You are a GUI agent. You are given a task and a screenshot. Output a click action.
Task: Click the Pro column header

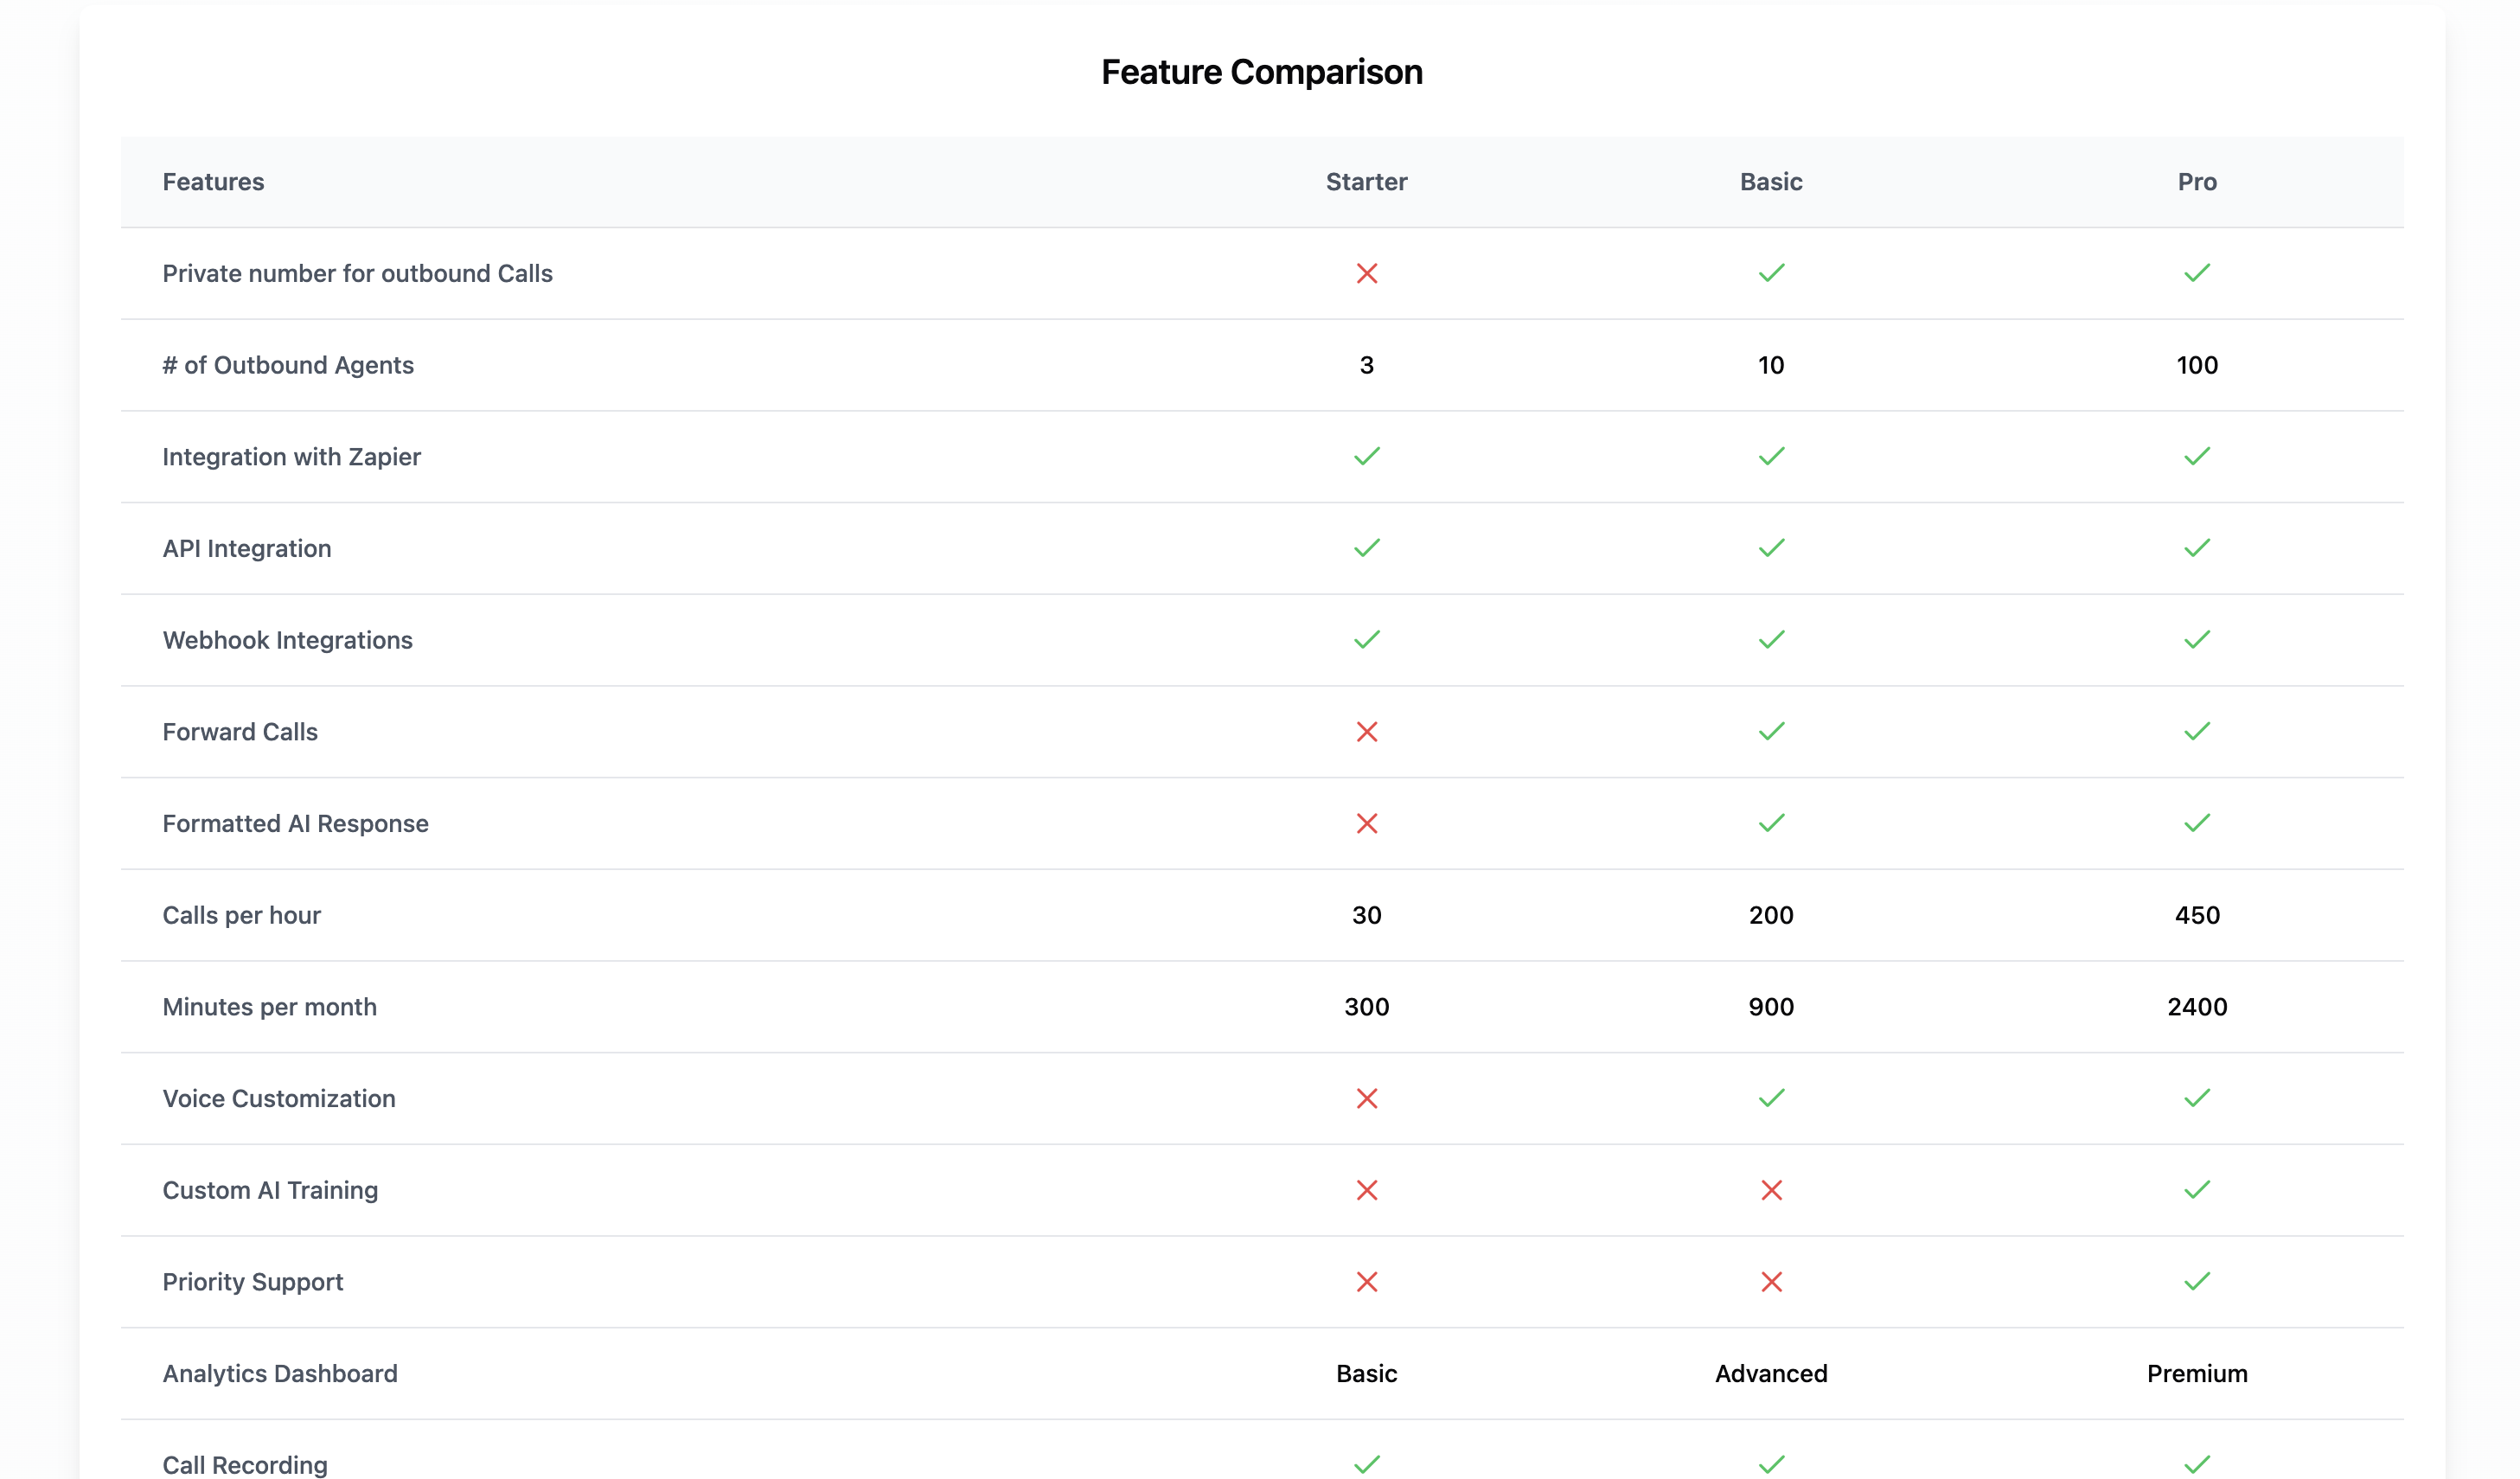click(x=2196, y=182)
